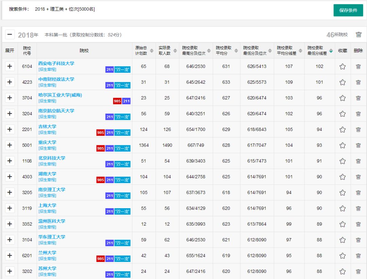Screen dimensions: 367x279
Task: Click 双一流 tag on 南京理工大学
Action: tap(122, 196)
